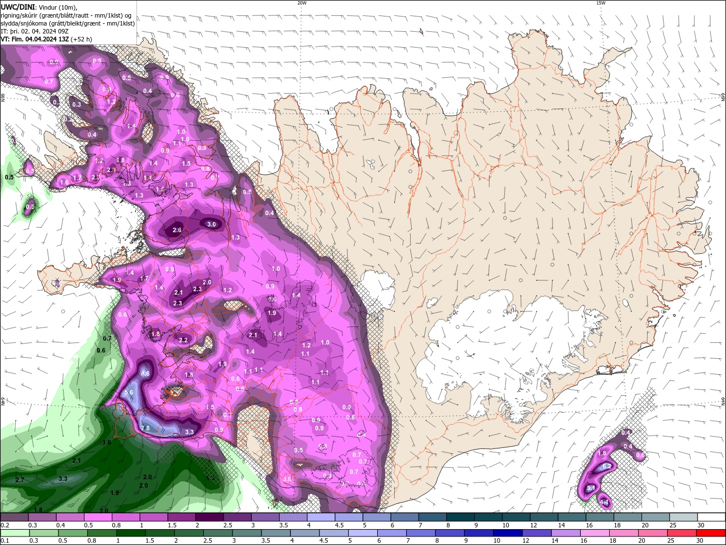Select lower legend dark green swatch 1 to 1.5
This screenshot has height=545, width=726.
[x=130, y=533]
